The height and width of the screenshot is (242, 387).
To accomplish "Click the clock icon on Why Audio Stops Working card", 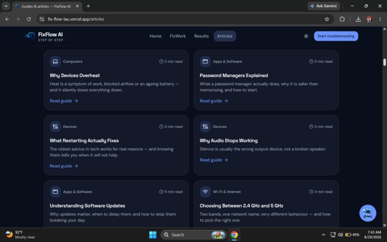I will [x=311, y=127].
